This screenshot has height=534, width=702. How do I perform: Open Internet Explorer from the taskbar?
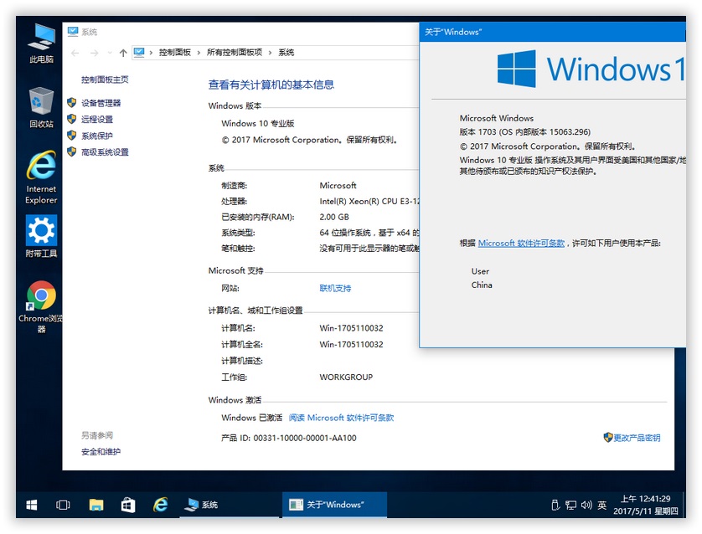[x=160, y=505]
